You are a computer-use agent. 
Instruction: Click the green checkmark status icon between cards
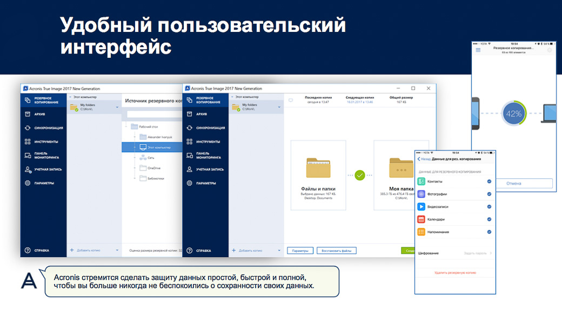[360, 175]
